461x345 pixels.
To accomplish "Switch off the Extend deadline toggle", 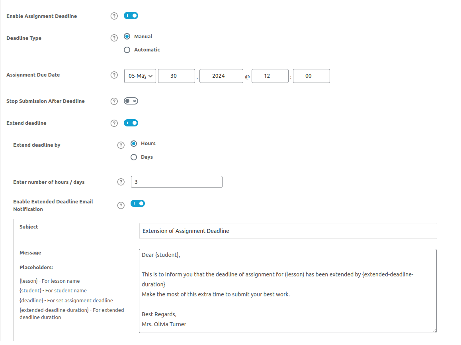I will tap(131, 123).
